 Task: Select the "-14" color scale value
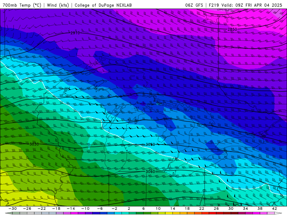pyautogui.click(x=71, y=209)
